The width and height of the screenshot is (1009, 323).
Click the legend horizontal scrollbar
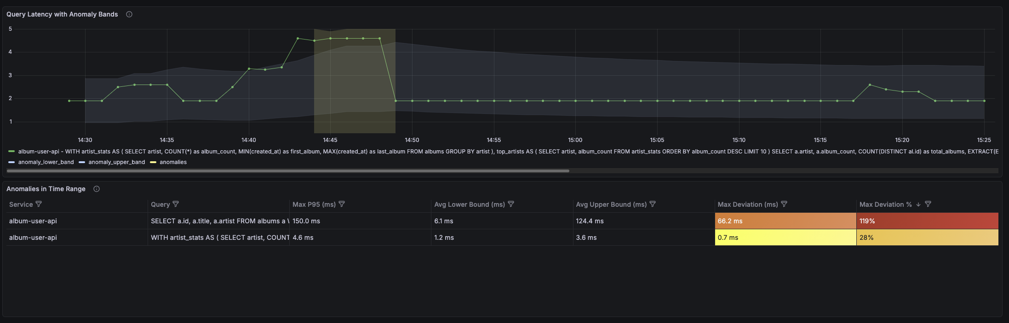point(288,171)
